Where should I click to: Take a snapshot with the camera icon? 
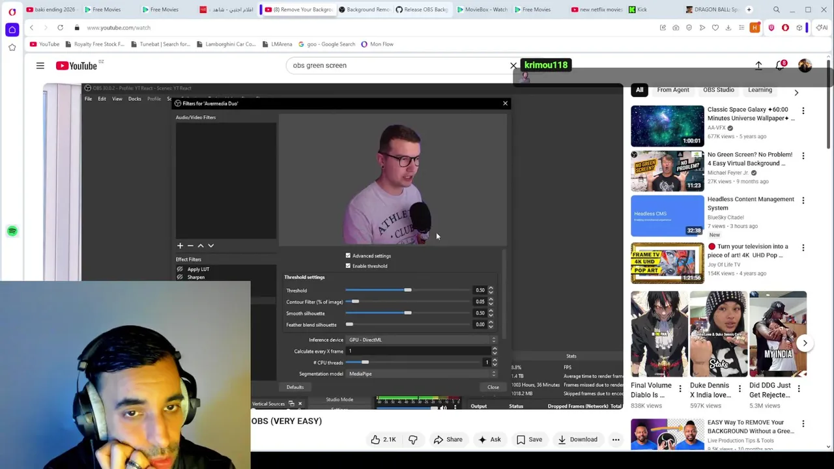pyautogui.click(x=676, y=27)
